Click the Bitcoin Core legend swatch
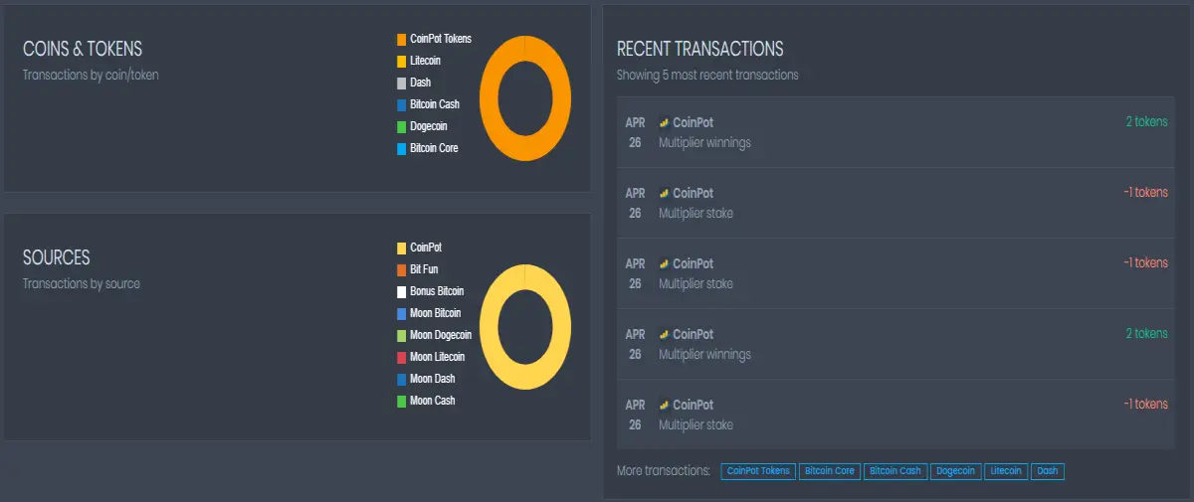 tap(401, 148)
